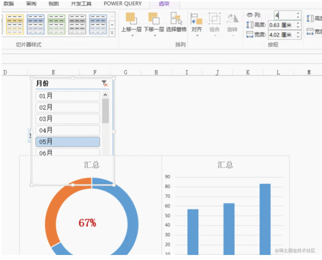
Task: Click the slicer scrollbar thumb
Action: click(105, 111)
